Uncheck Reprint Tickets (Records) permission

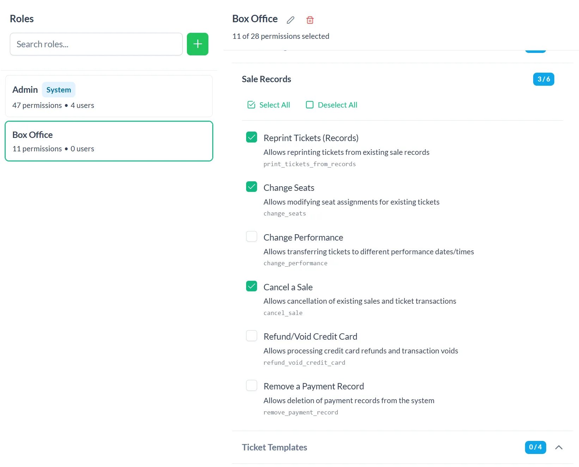point(251,137)
